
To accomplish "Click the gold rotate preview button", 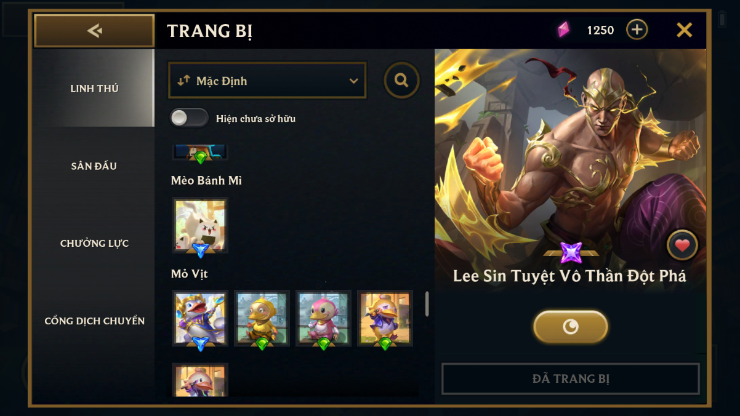I will click(571, 327).
